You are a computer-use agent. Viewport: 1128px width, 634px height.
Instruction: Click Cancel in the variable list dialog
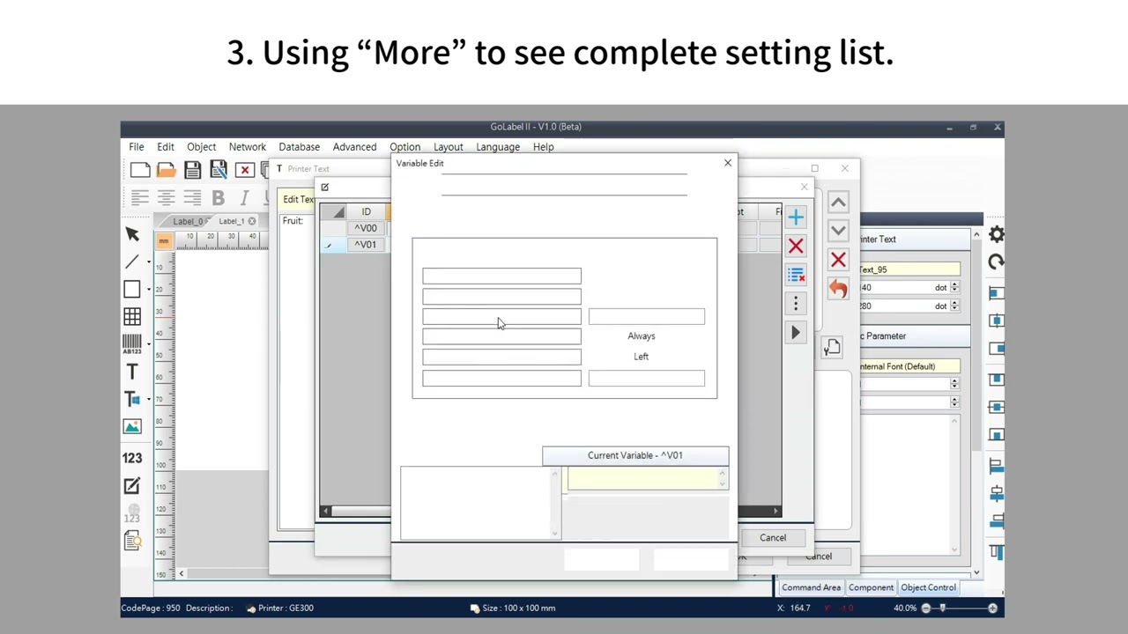(773, 538)
